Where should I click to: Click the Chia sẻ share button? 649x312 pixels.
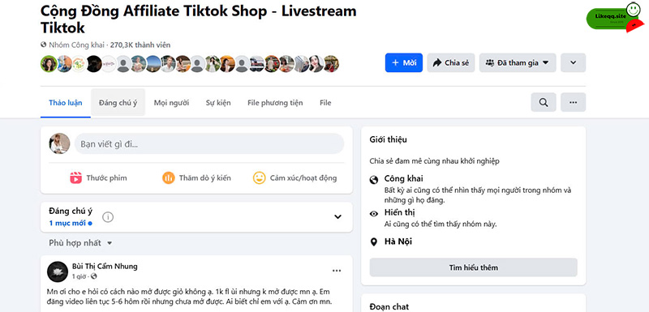(451, 63)
